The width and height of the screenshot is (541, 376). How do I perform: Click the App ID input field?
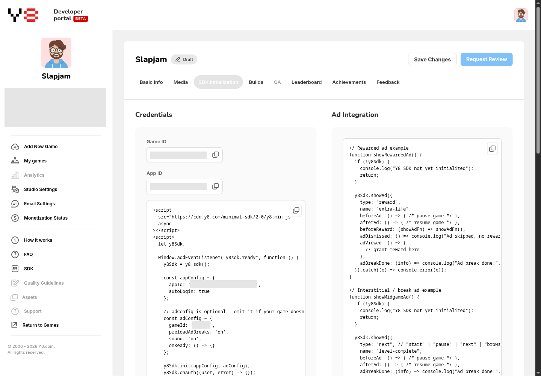[x=184, y=186]
